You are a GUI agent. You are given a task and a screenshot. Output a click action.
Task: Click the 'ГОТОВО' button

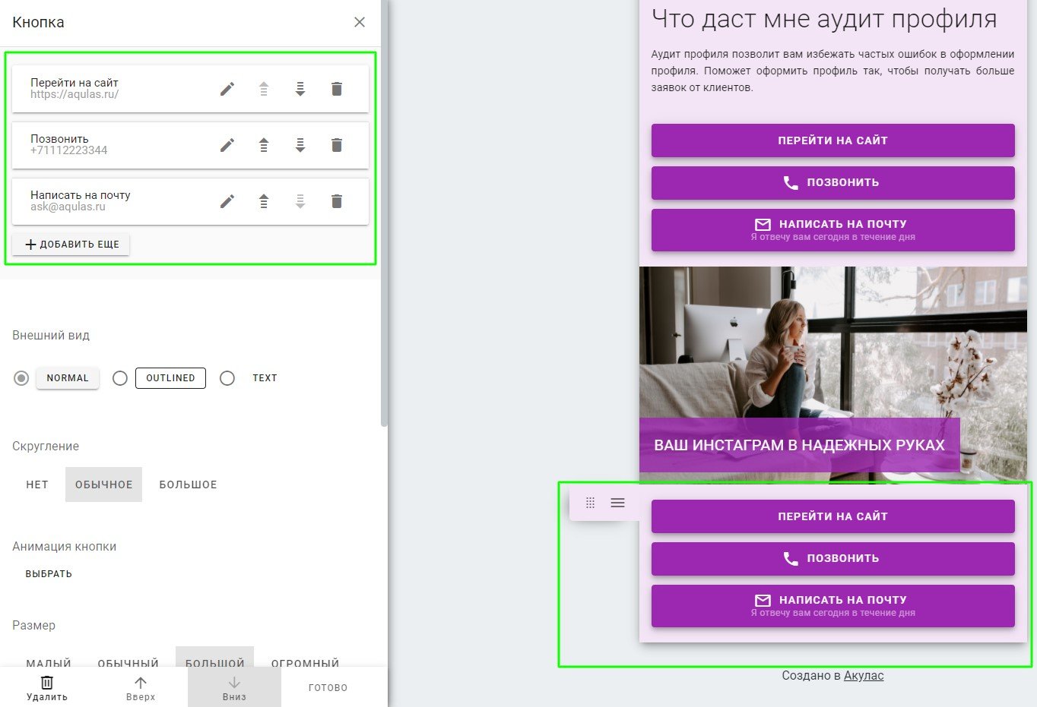328,687
